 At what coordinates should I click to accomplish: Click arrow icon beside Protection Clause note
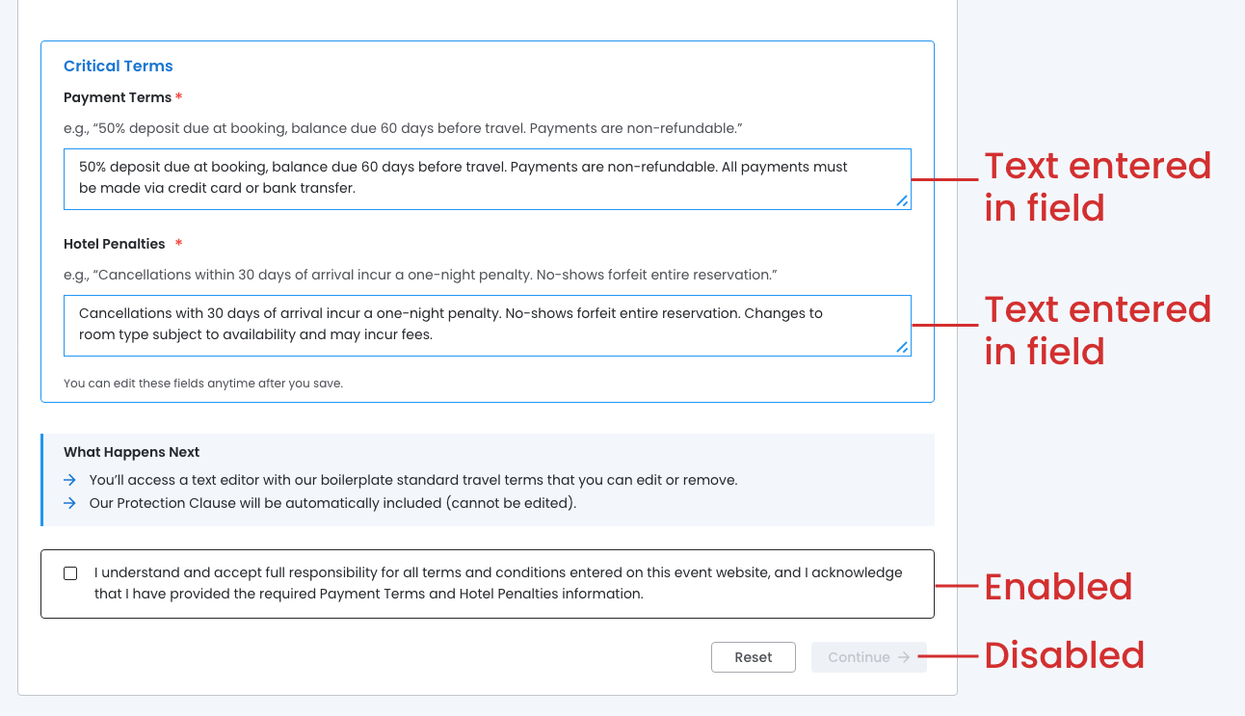[69, 503]
